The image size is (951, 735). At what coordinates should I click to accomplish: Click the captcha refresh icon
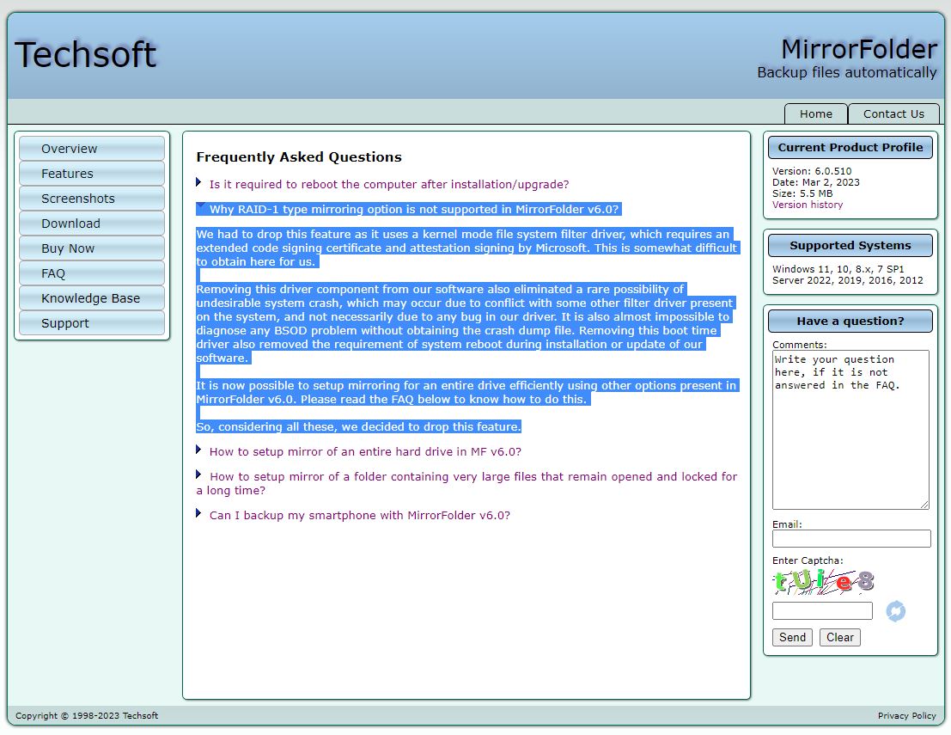point(895,611)
